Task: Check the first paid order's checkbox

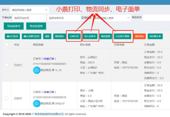Action: (7, 65)
